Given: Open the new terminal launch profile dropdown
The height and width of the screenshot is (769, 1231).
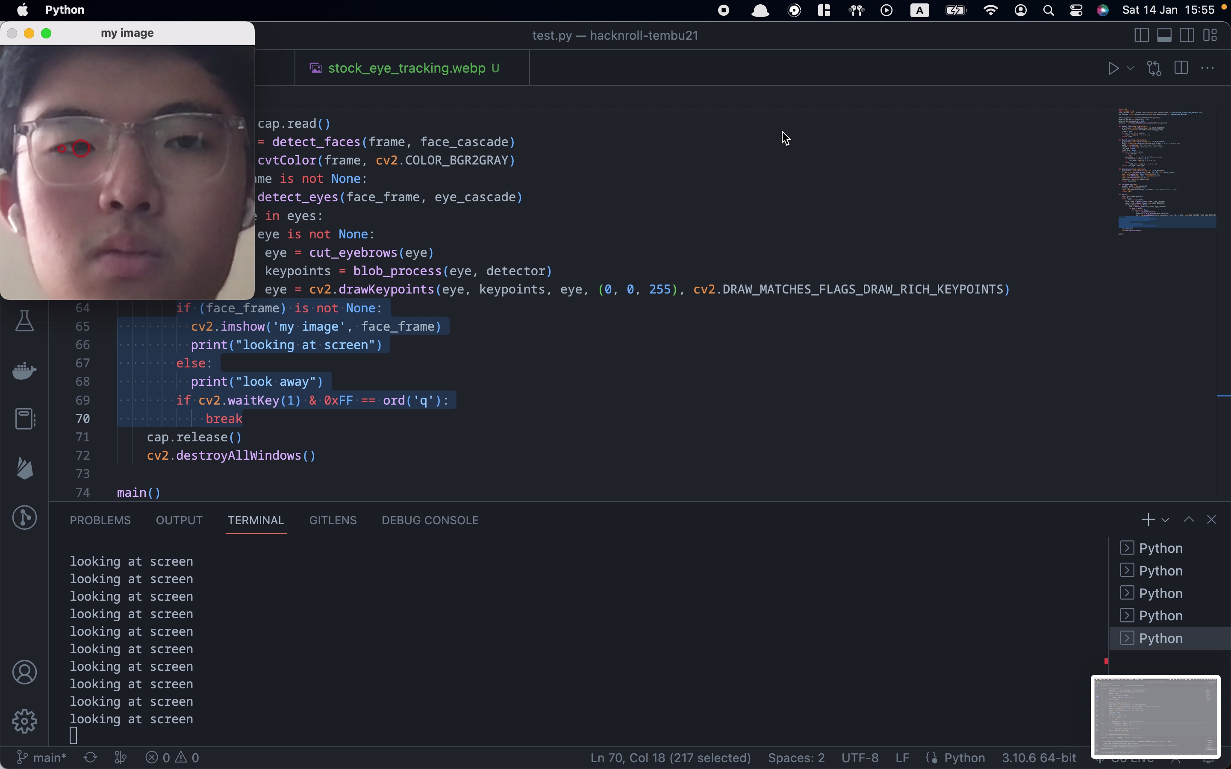Looking at the screenshot, I should (x=1165, y=520).
